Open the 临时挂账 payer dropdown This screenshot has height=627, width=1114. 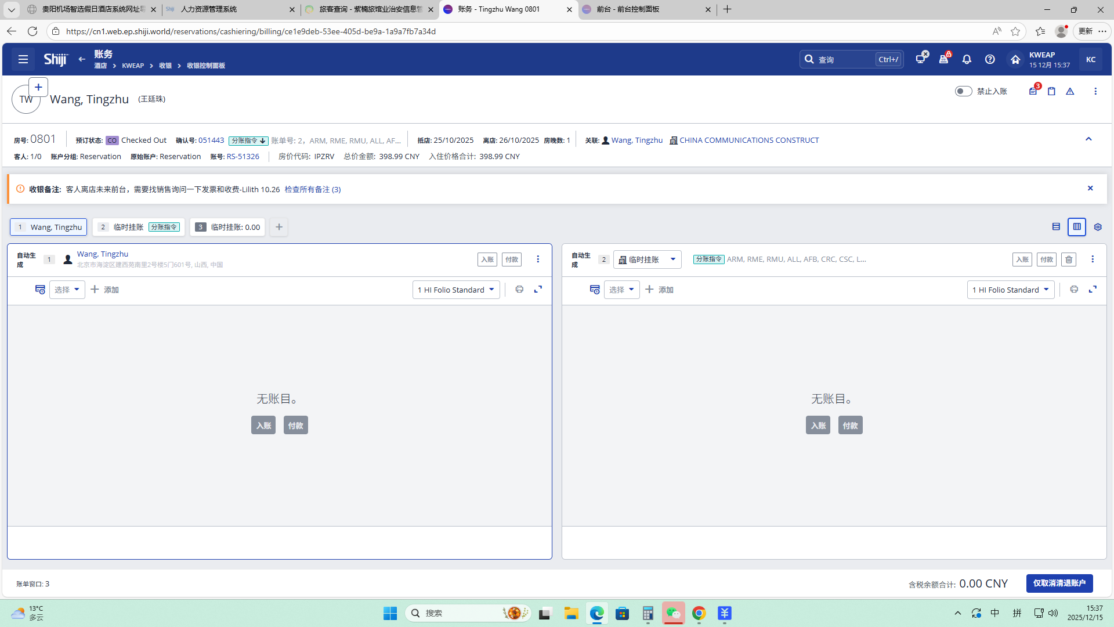click(647, 260)
